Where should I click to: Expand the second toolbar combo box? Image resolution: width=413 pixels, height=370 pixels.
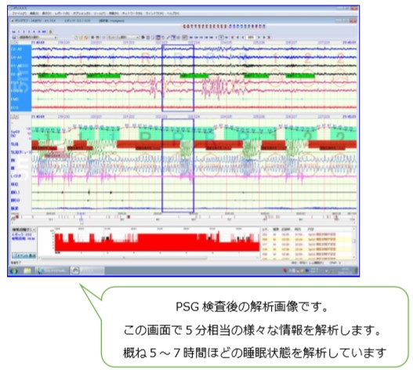(x=123, y=38)
